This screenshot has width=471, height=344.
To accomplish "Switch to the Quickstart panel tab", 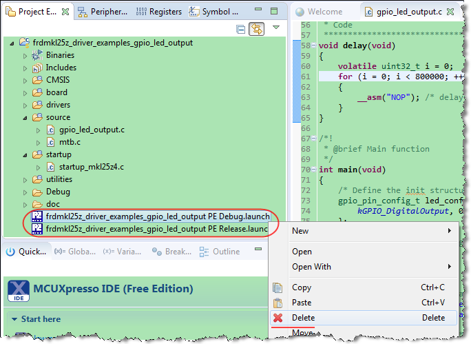I will (x=26, y=252).
